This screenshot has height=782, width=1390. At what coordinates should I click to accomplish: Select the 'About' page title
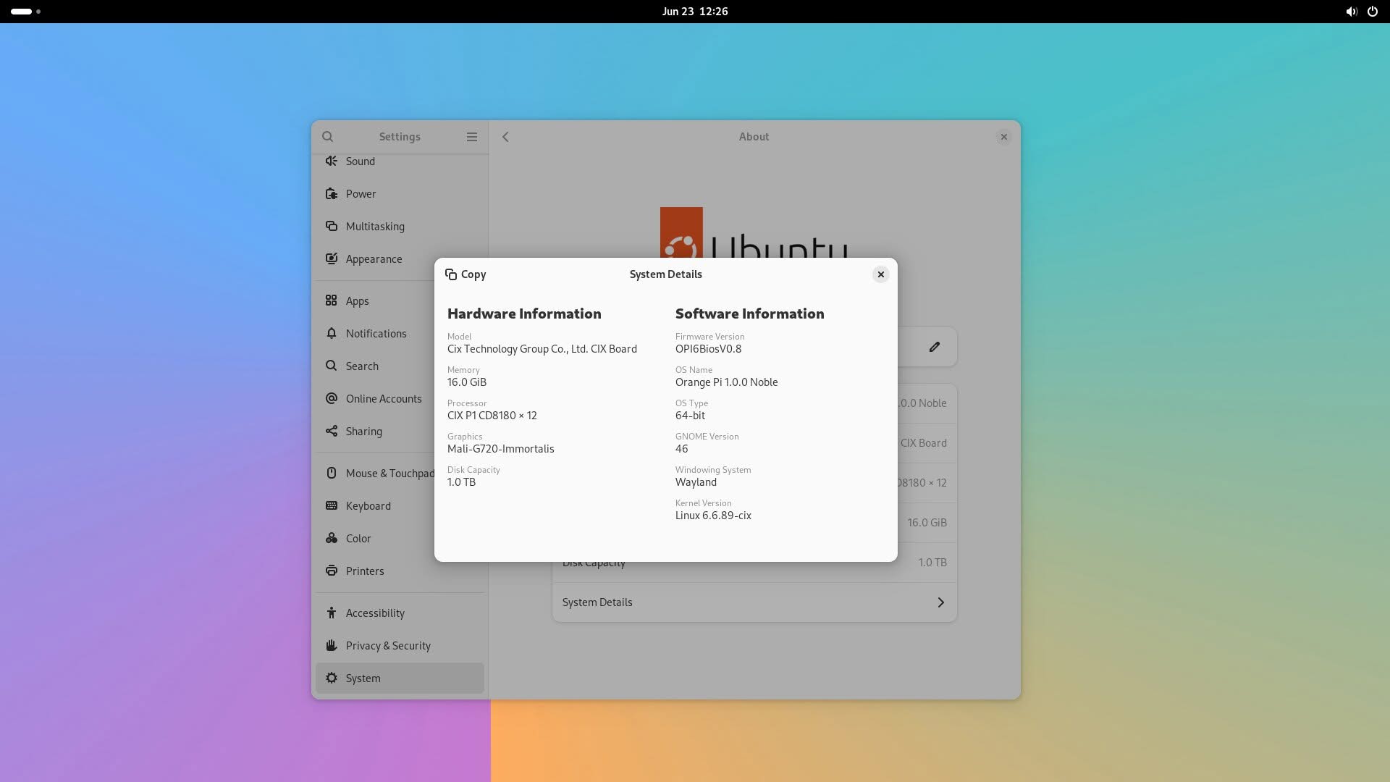(x=754, y=137)
